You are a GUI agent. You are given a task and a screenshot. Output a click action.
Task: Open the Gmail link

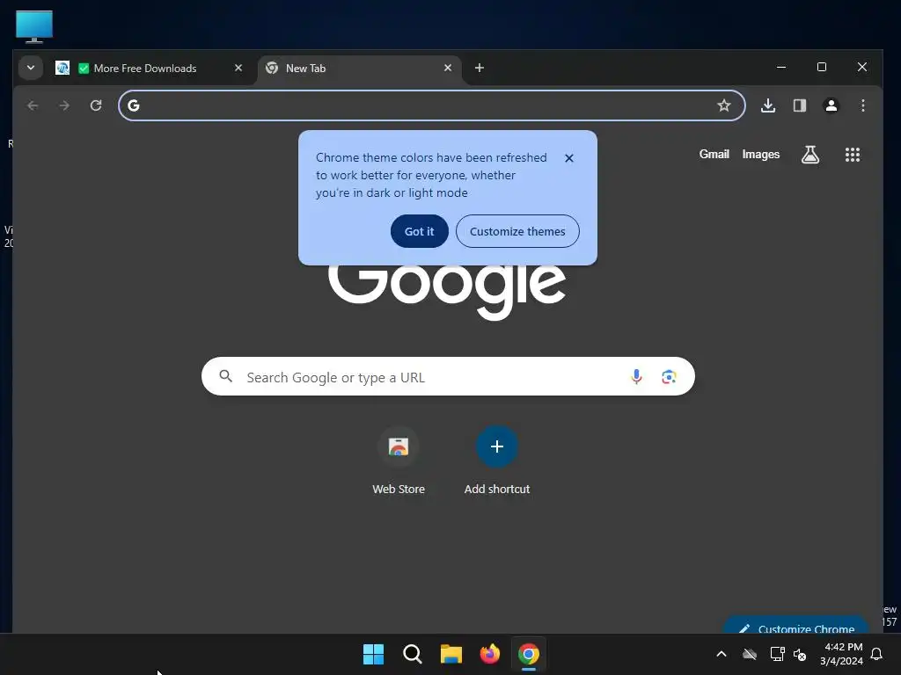(x=714, y=155)
